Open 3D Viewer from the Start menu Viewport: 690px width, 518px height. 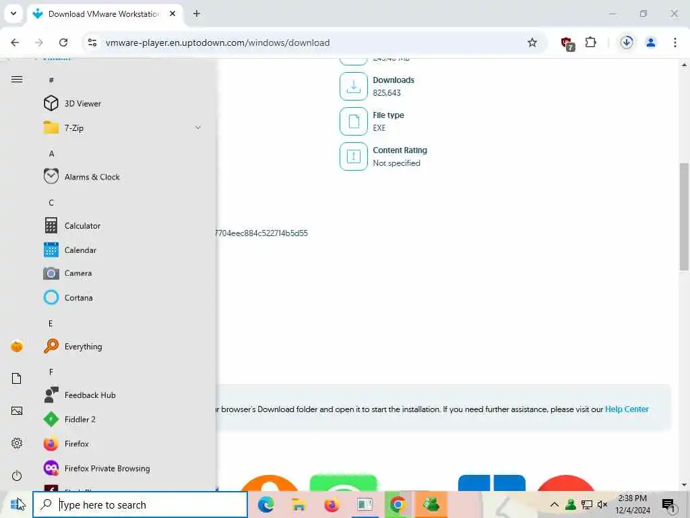tap(123, 103)
